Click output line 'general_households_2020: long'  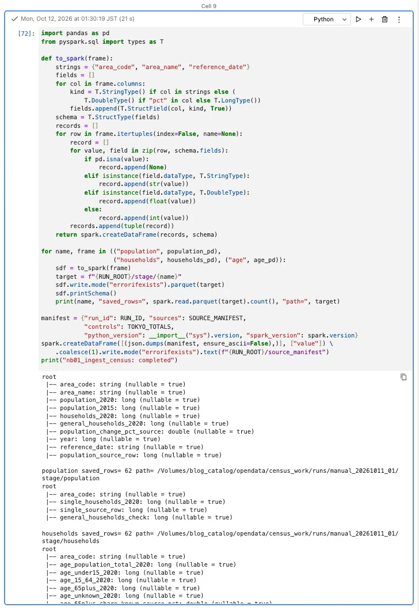[x=138, y=424]
